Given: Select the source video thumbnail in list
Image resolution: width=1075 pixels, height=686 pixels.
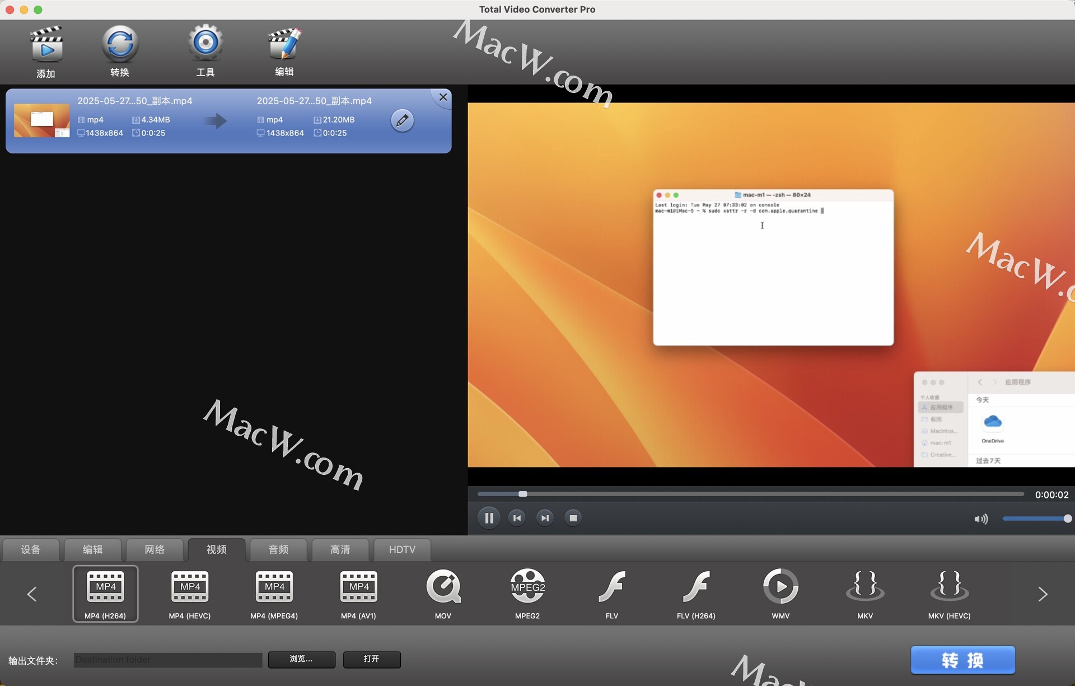Looking at the screenshot, I should 41,120.
